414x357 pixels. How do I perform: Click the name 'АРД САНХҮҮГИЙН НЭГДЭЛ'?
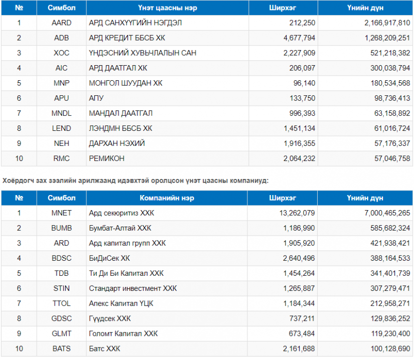click(x=135, y=23)
